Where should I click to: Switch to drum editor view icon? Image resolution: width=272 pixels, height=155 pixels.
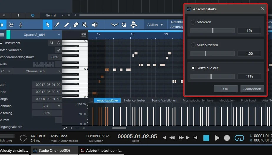(x=11, y=25)
